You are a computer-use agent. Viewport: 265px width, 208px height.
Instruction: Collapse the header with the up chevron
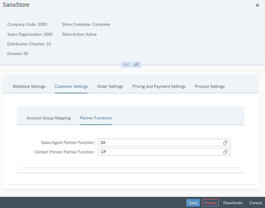point(126,65)
